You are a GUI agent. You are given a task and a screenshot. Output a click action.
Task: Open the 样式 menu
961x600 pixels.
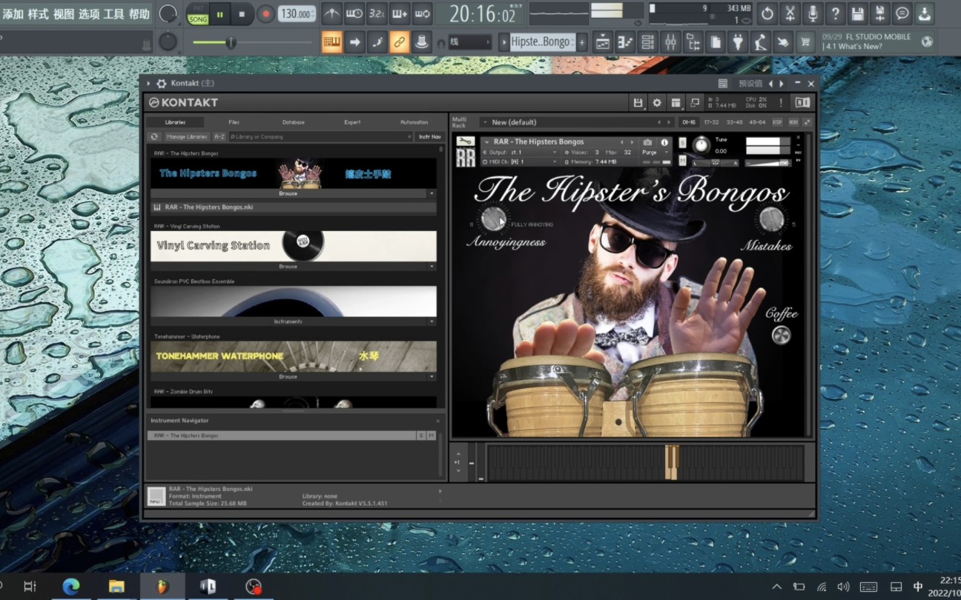click(x=38, y=14)
